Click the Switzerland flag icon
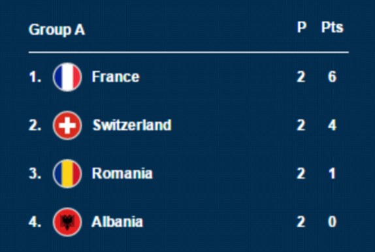375x252 pixels. click(67, 125)
